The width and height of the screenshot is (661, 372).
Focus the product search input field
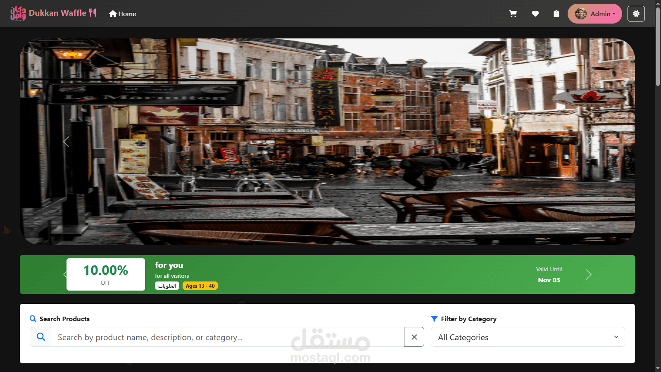pos(227,337)
